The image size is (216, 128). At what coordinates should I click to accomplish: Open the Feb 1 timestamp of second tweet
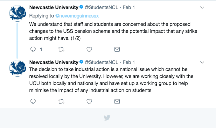pos(129,62)
